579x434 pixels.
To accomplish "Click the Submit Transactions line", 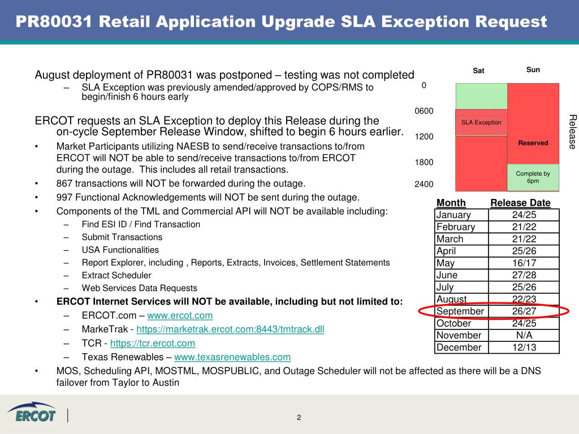I will coord(122,237).
